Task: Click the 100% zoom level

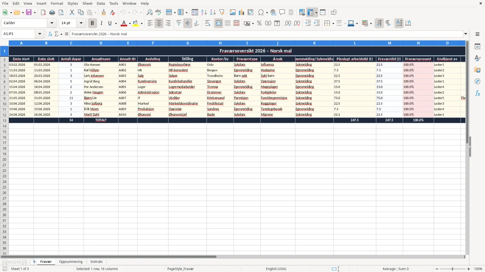Action: [x=478, y=269]
